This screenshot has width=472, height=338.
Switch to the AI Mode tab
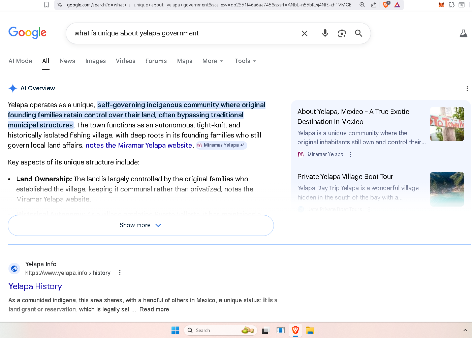[20, 61]
